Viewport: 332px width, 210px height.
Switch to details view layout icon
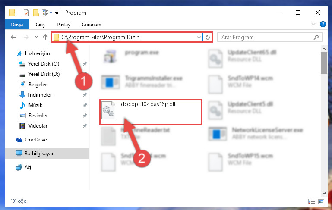(x=311, y=201)
